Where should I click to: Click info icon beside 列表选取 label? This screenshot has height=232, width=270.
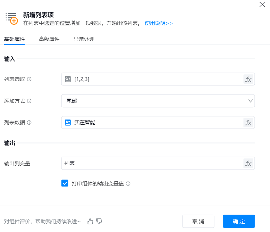(x=29, y=79)
